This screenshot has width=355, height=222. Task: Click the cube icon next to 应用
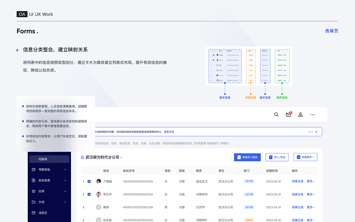click(x=34, y=191)
